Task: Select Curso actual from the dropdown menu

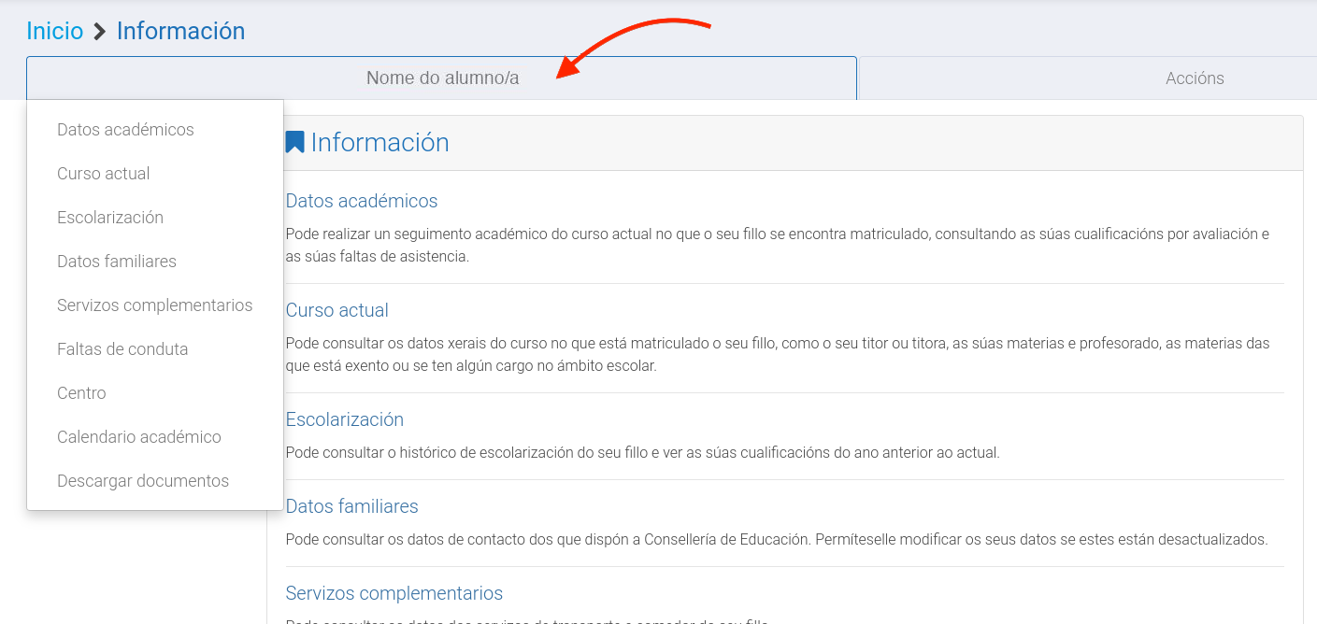Action: tap(103, 174)
